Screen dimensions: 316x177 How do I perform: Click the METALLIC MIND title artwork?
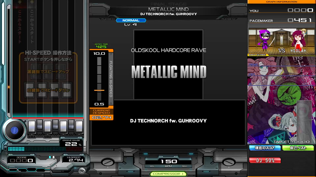pyautogui.click(x=169, y=72)
